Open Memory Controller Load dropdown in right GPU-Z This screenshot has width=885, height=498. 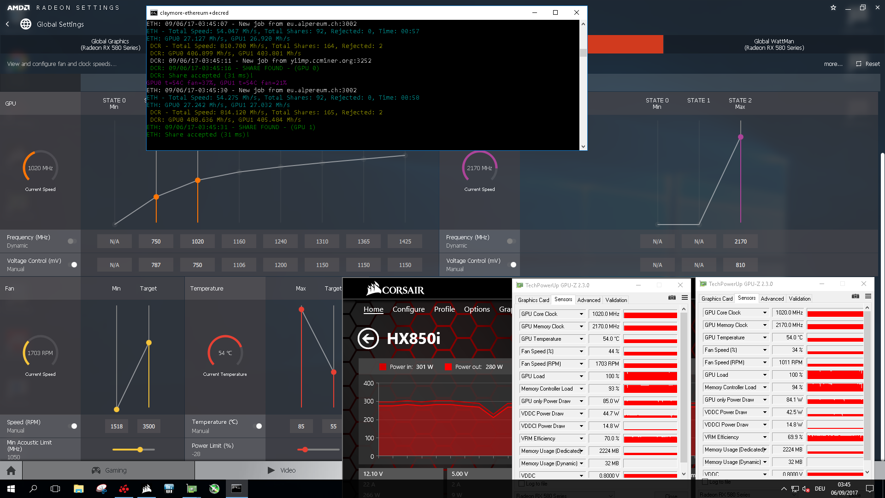click(765, 387)
